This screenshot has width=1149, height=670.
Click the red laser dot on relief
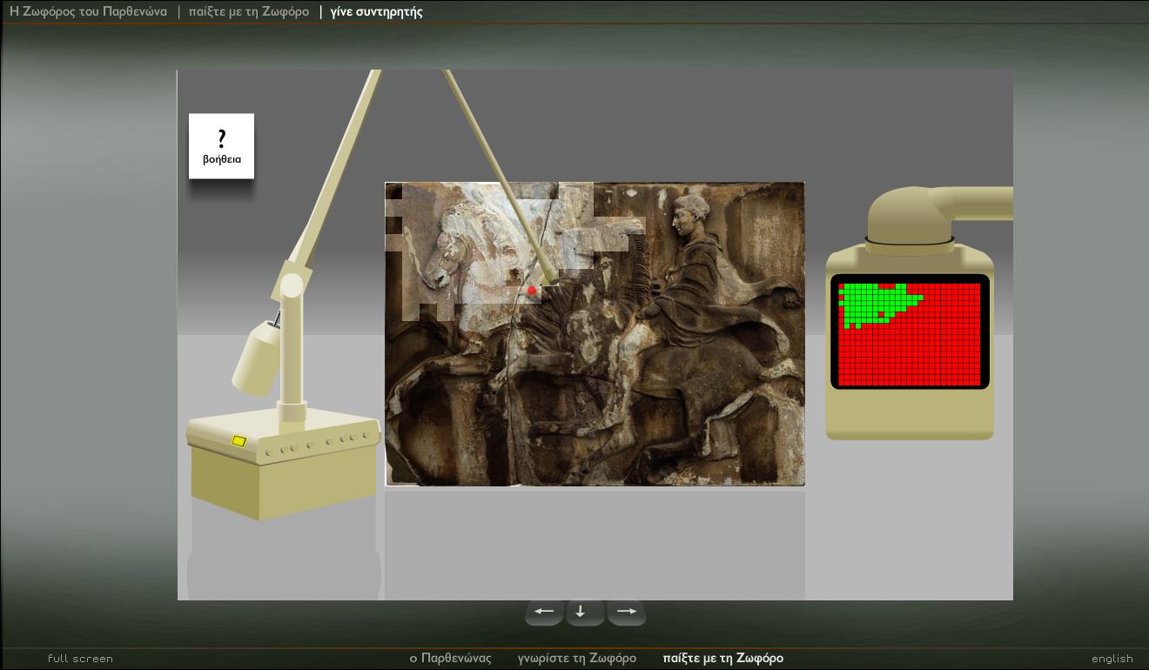pos(531,291)
